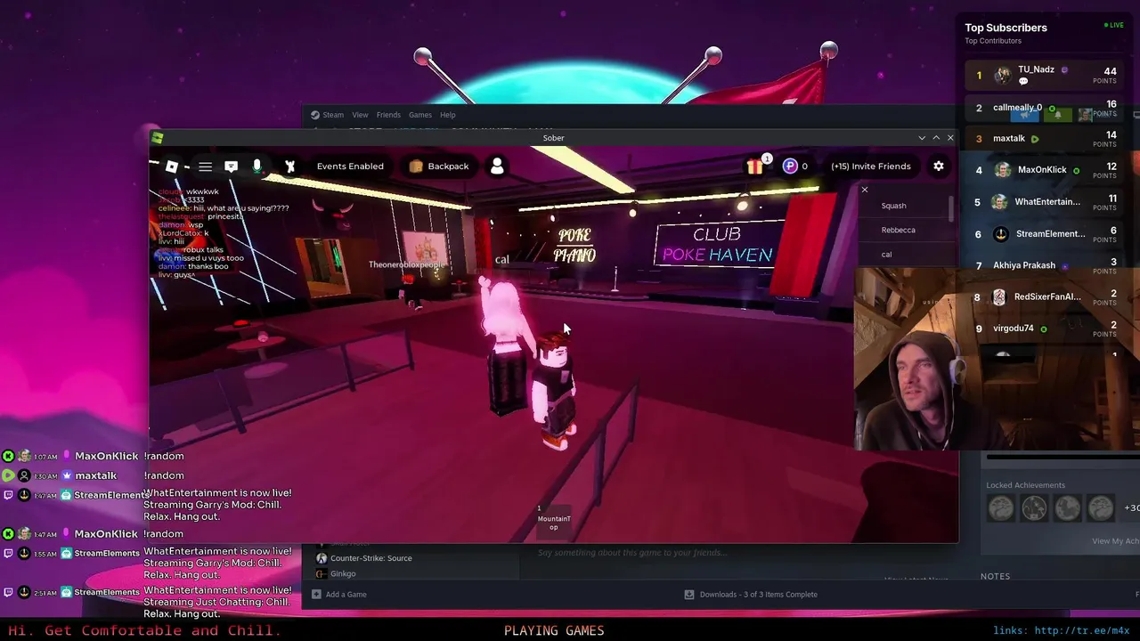1140x641 pixels.
Task: Click the Say something about this game field
Action: [632, 553]
